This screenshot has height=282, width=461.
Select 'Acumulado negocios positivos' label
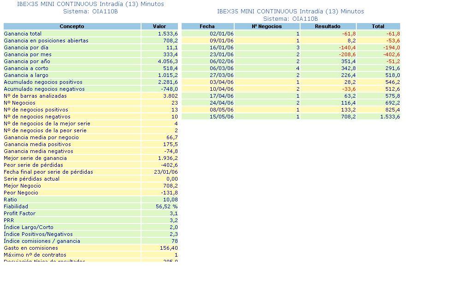pos(43,82)
